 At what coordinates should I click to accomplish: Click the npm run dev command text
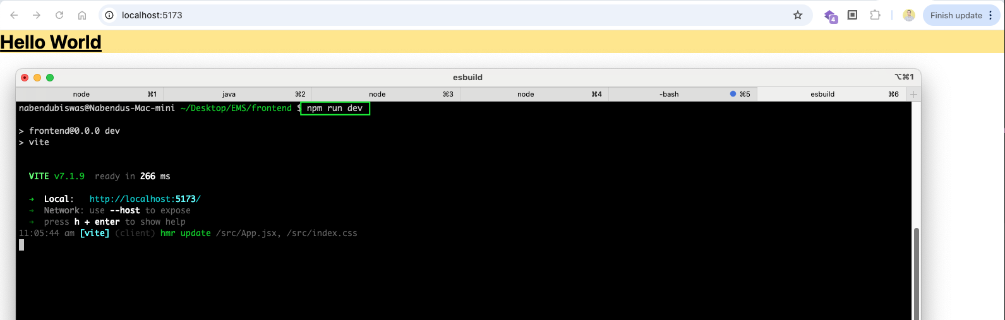[335, 109]
